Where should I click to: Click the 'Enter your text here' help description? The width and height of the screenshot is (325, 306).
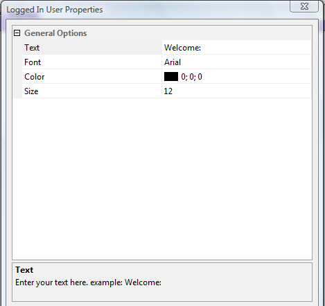[x=88, y=282]
